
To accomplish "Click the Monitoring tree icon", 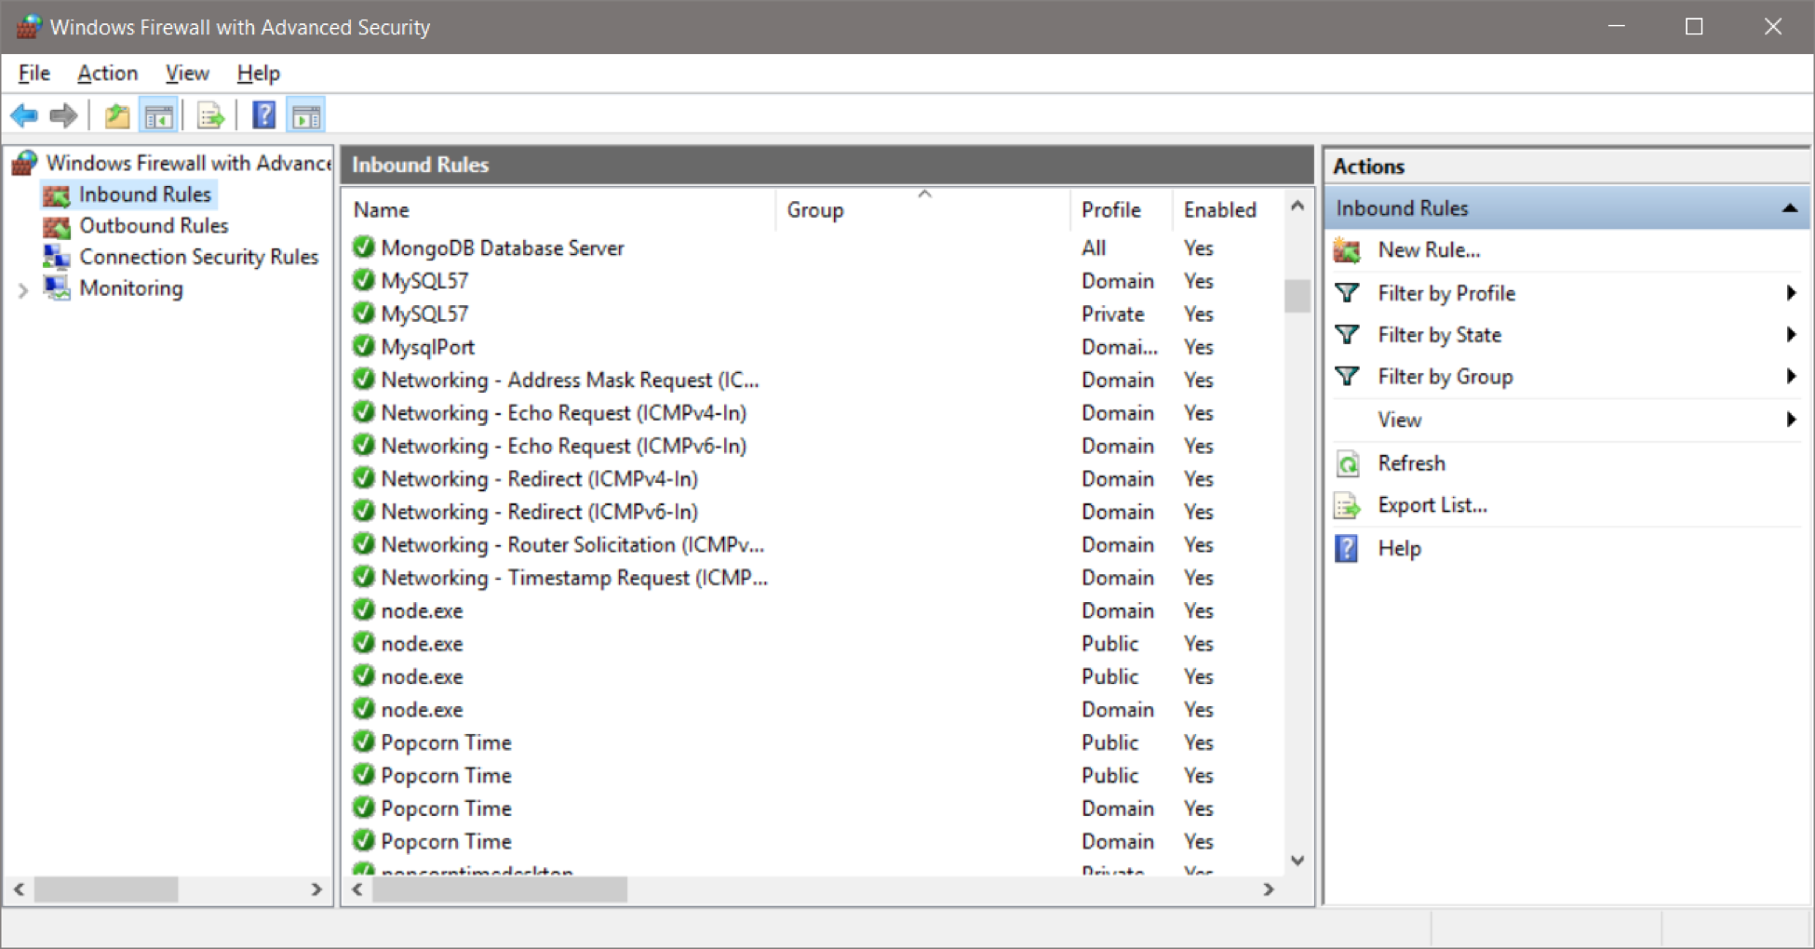I will 57,288.
